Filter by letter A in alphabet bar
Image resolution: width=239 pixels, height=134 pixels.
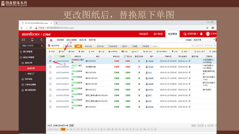coord(68,129)
